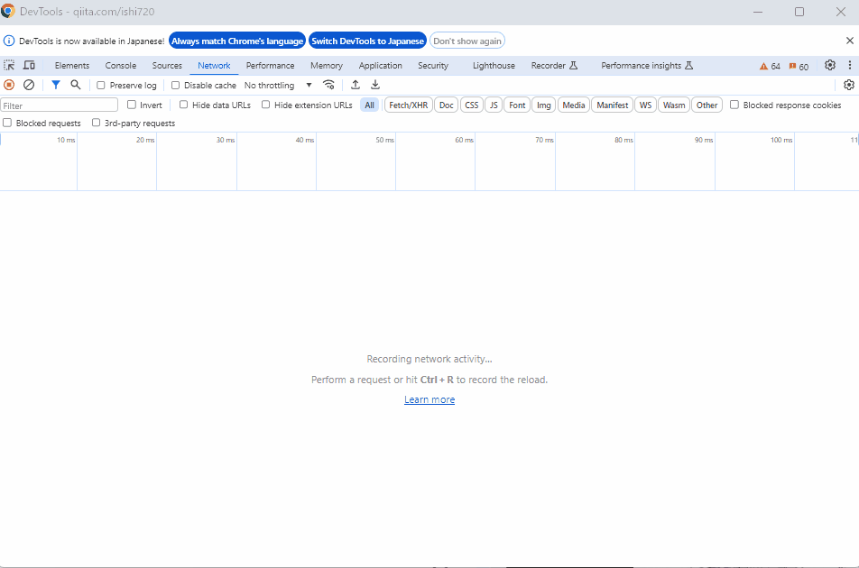Clear the network log
This screenshot has width=859, height=568.
click(x=29, y=85)
